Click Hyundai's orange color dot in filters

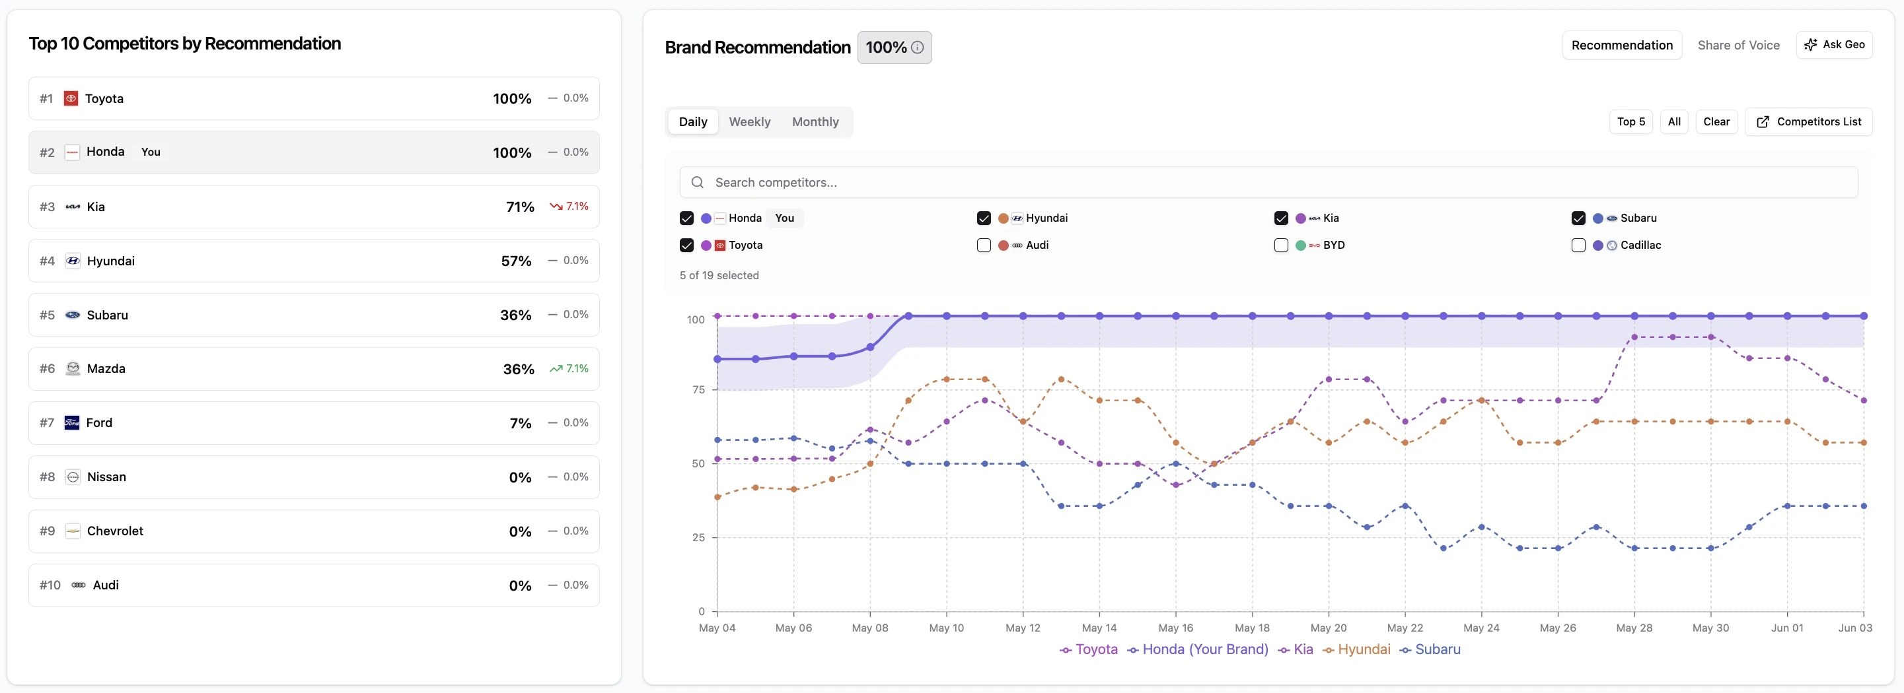click(x=1003, y=218)
